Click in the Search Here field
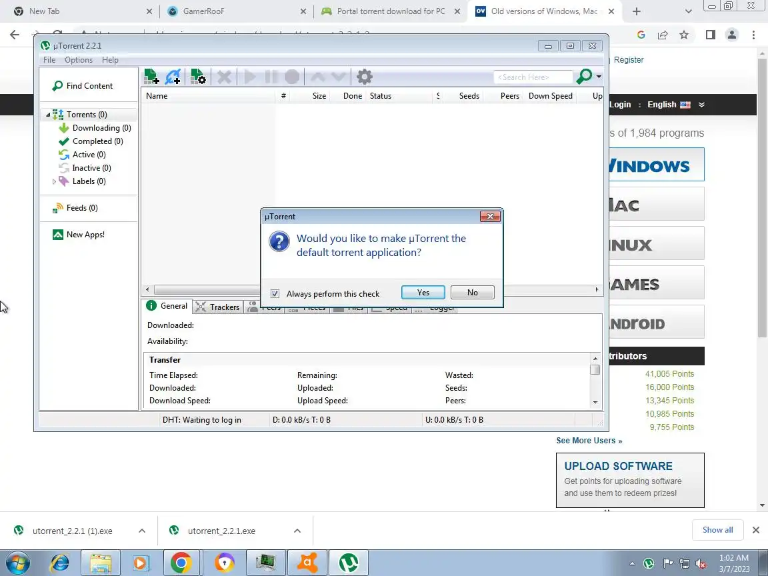768x576 pixels. pyautogui.click(x=533, y=77)
